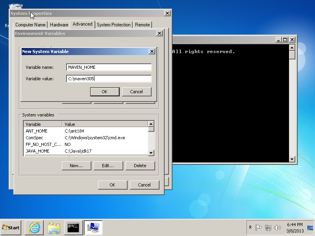Open the System Protection tab
The width and height of the screenshot is (315, 236).
point(114,25)
